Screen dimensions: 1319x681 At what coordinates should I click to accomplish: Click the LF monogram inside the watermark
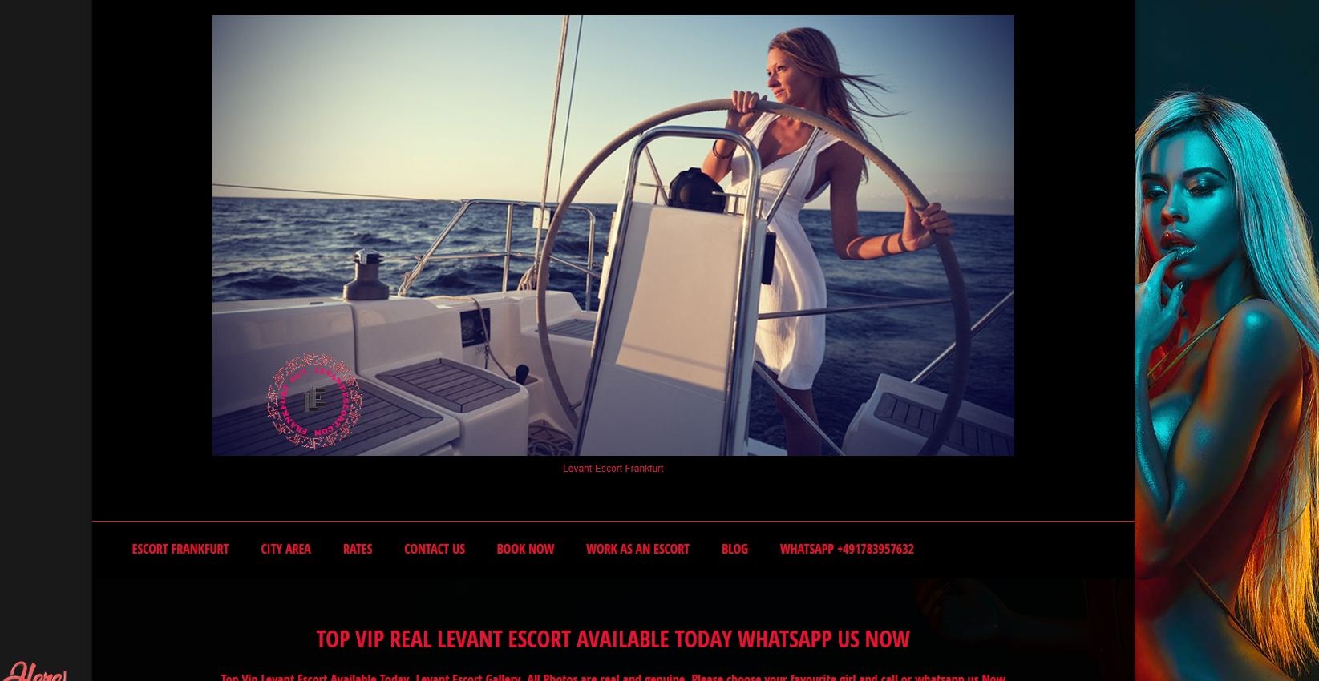click(314, 399)
